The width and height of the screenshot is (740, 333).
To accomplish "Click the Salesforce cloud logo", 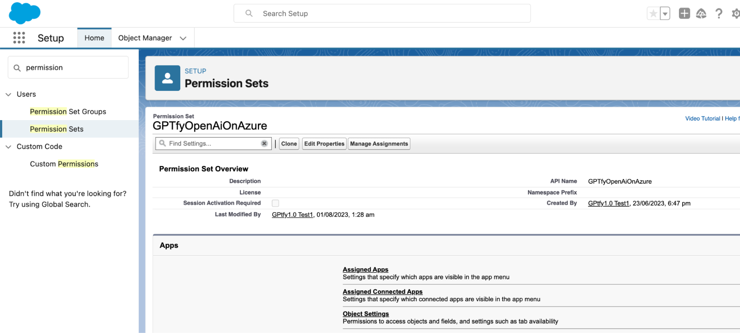I will click(24, 13).
